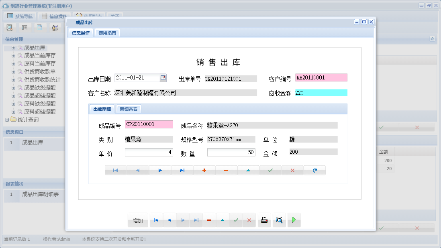Screen dimensions: 441x248
Task: Click the green execute arrow icon
Action: [294, 220]
